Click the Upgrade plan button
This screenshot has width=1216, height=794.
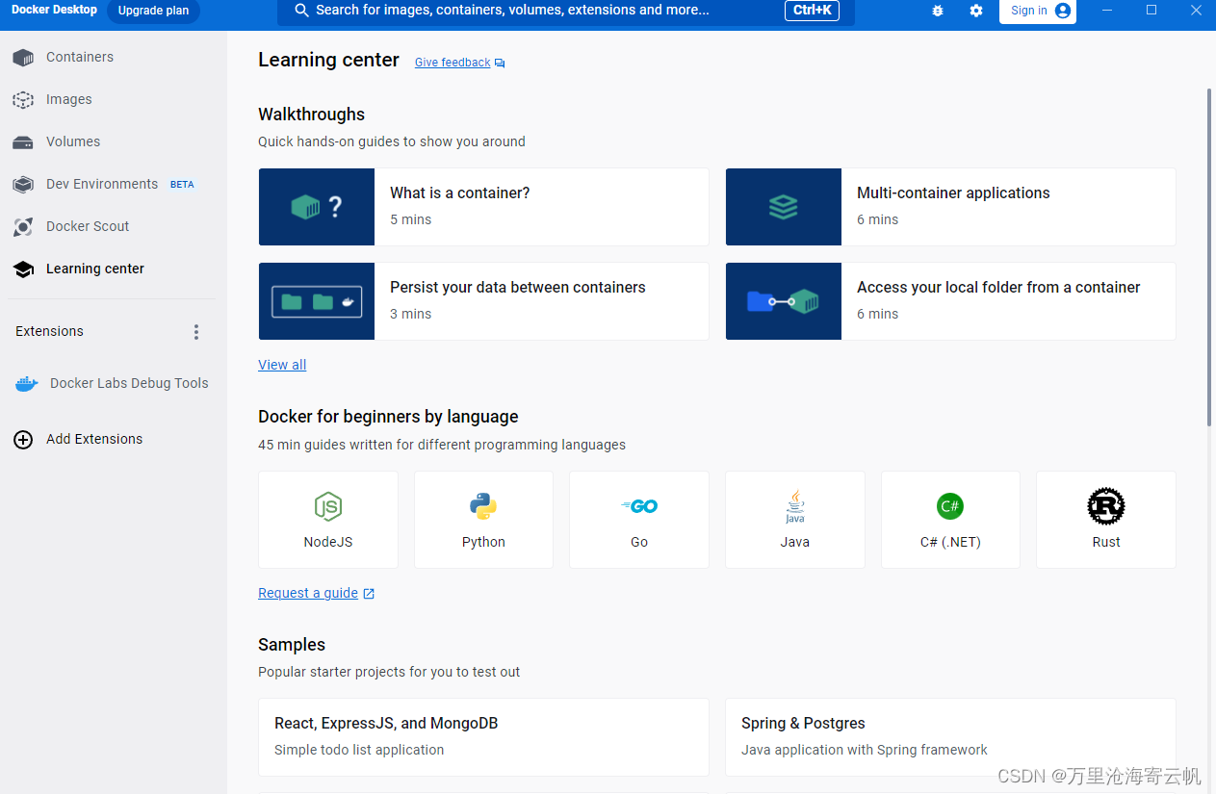point(153,11)
